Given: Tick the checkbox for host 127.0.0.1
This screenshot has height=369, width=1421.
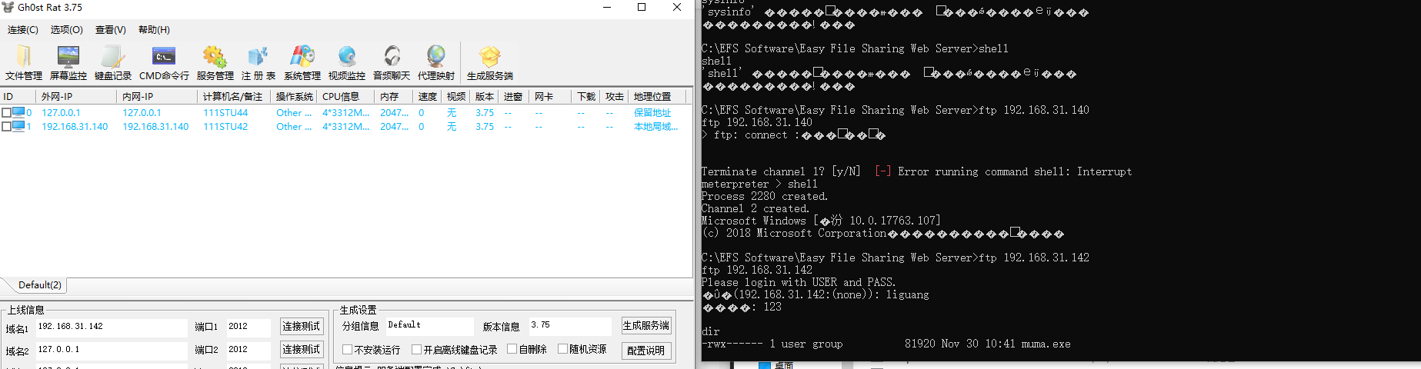Looking at the screenshot, I should click(x=6, y=112).
